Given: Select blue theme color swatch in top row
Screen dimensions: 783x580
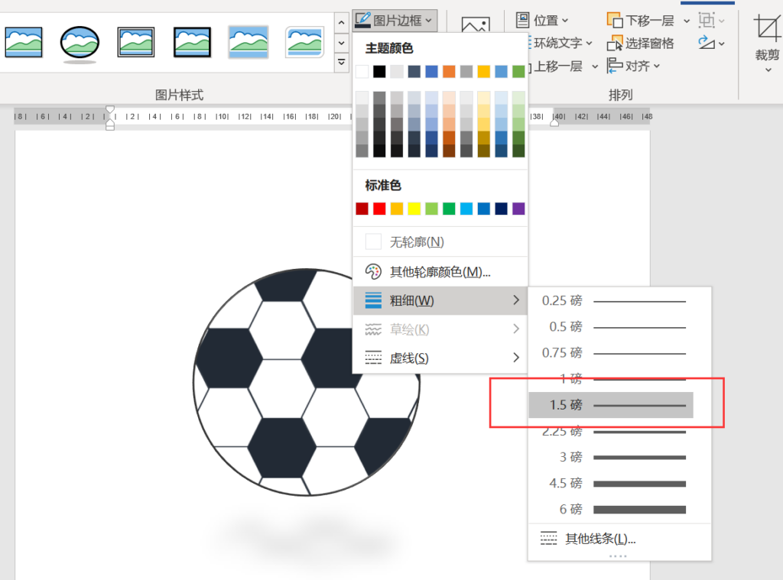Looking at the screenshot, I should point(431,71).
